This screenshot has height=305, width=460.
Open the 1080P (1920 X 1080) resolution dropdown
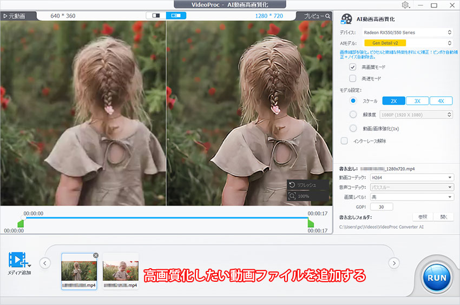416,115
